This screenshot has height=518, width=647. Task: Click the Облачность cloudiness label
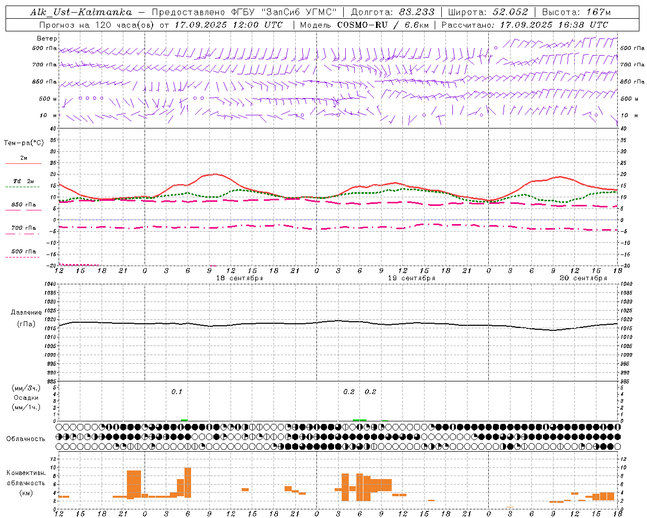point(26,439)
